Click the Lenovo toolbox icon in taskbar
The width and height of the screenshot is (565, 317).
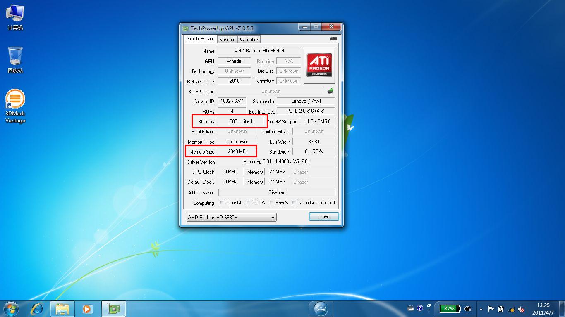pyautogui.click(x=321, y=308)
